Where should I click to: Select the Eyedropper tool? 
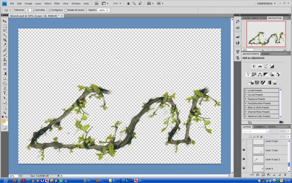coord(5,45)
